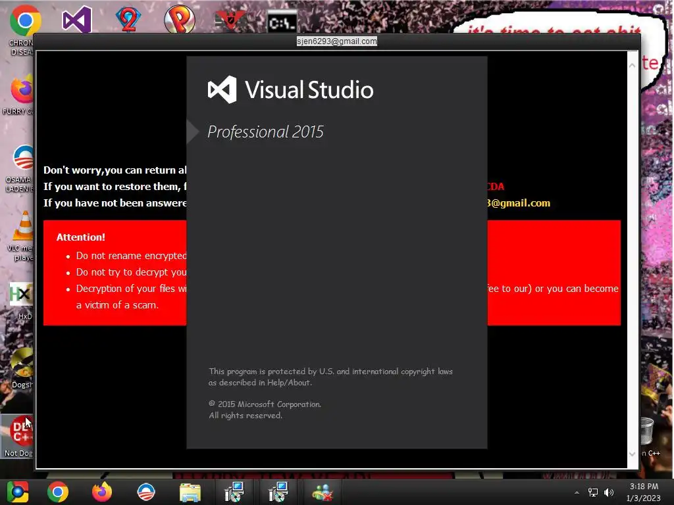Open the clock showing 3:18 PM

pos(644,492)
